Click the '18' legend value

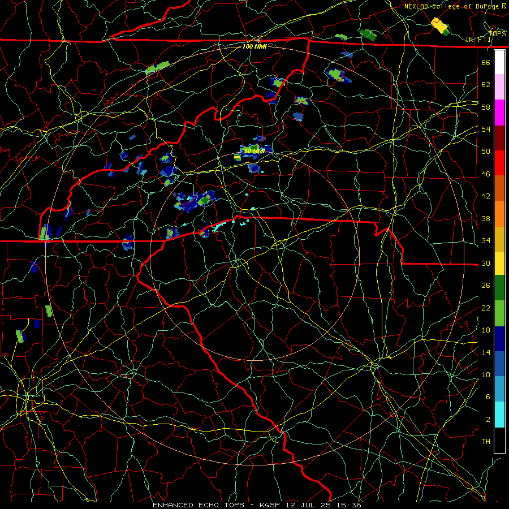click(x=486, y=330)
